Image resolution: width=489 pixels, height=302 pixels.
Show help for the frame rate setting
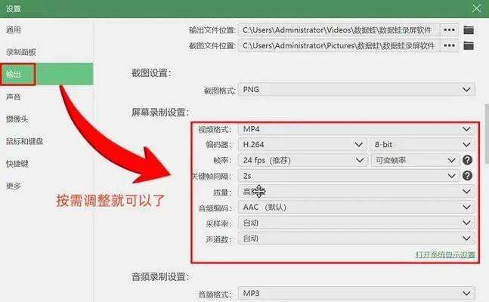coord(467,160)
